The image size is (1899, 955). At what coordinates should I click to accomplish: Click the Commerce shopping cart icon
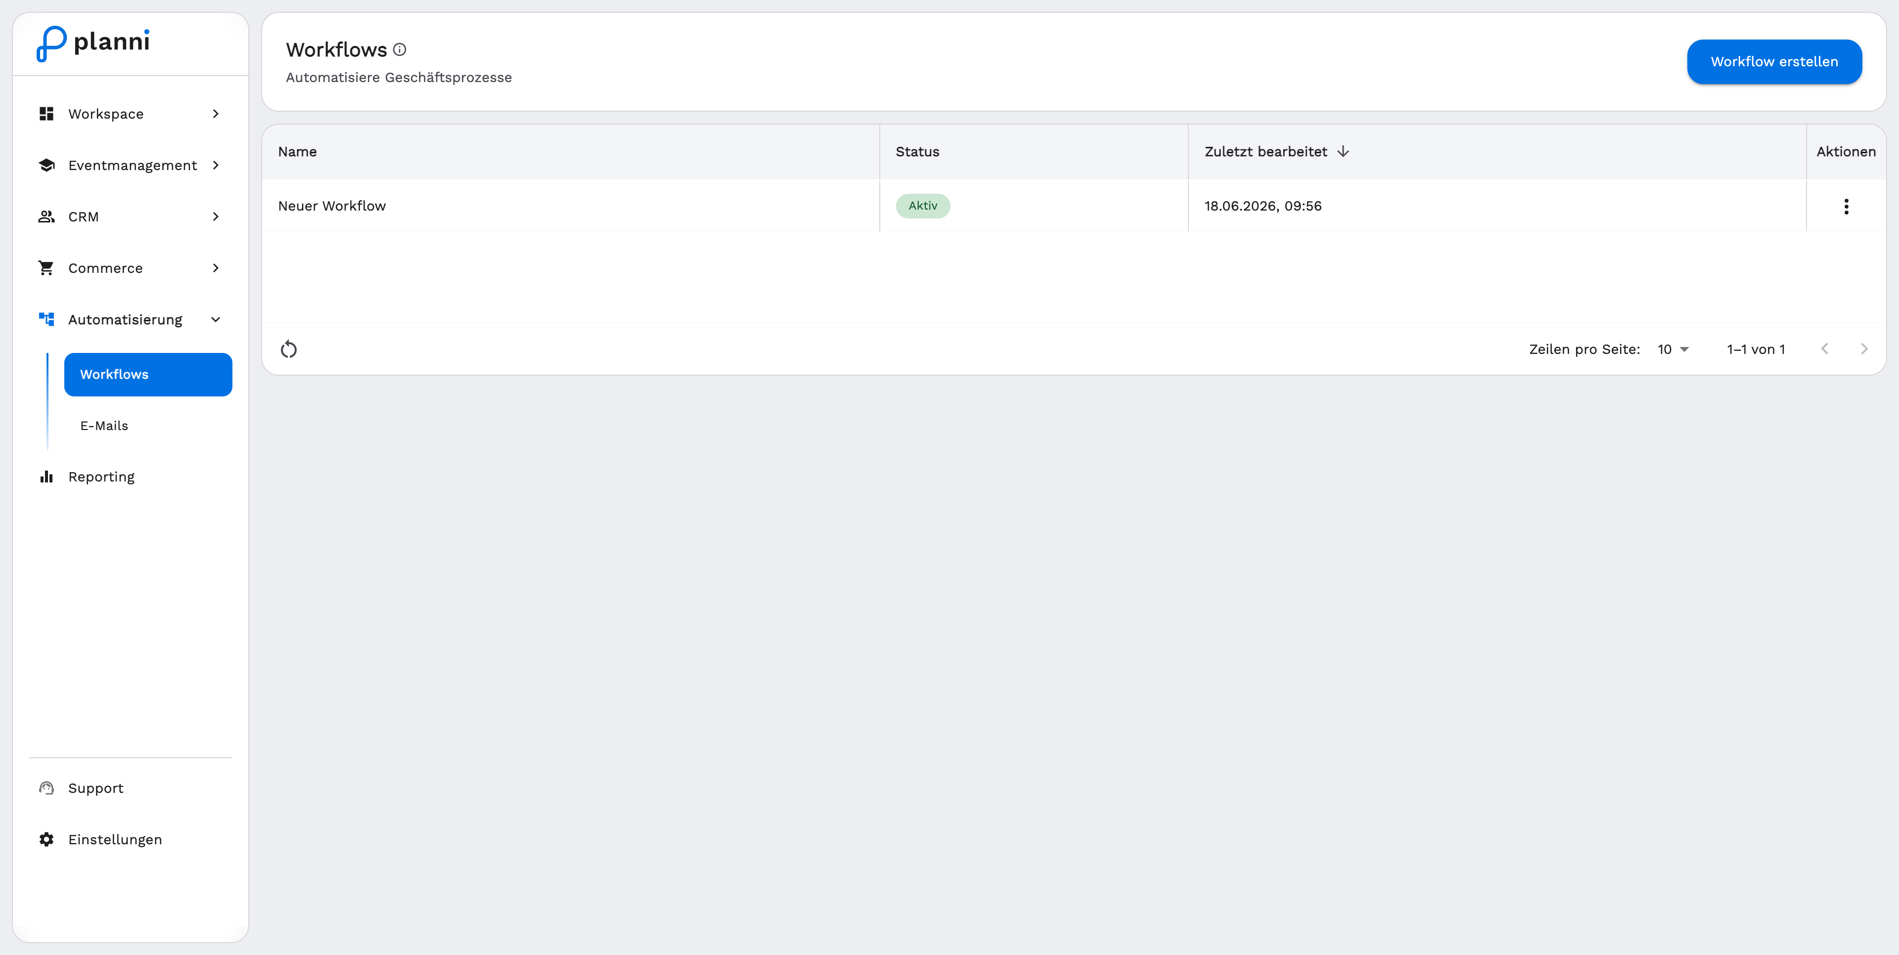click(x=46, y=268)
